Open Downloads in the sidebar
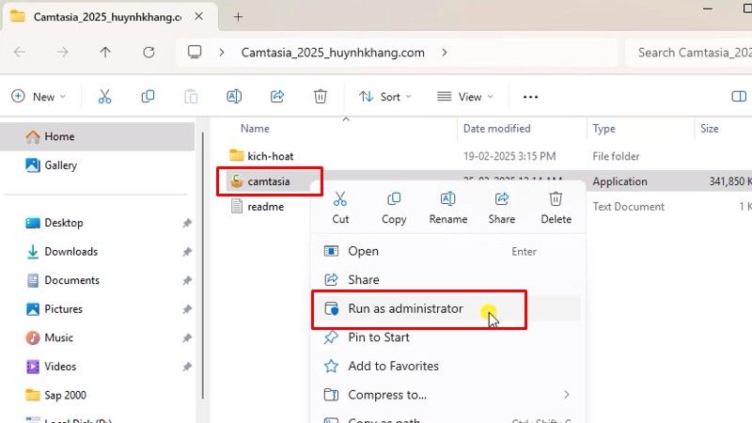Image resolution: width=752 pixels, height=423 pixels. coord(70,252)
